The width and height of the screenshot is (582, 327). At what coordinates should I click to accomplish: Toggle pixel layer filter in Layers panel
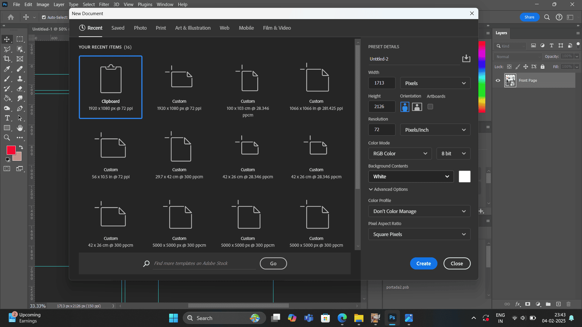click(533, 46)
